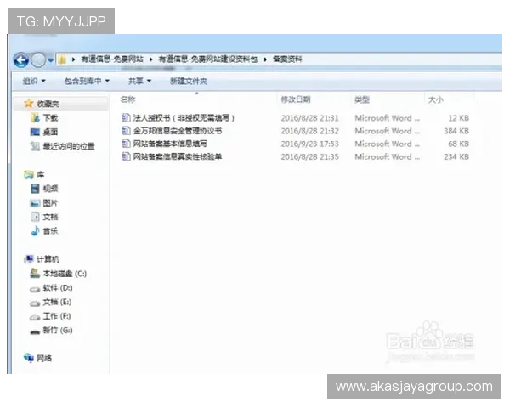Click the 文档 library icon
This screenshot has height=408, width=510.
point(35,217)
